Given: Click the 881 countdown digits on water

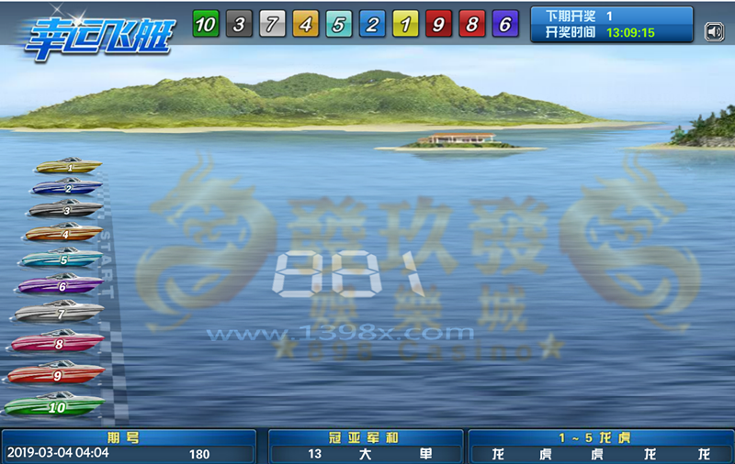Looking at the screenshot, I should tap(347, 273).
